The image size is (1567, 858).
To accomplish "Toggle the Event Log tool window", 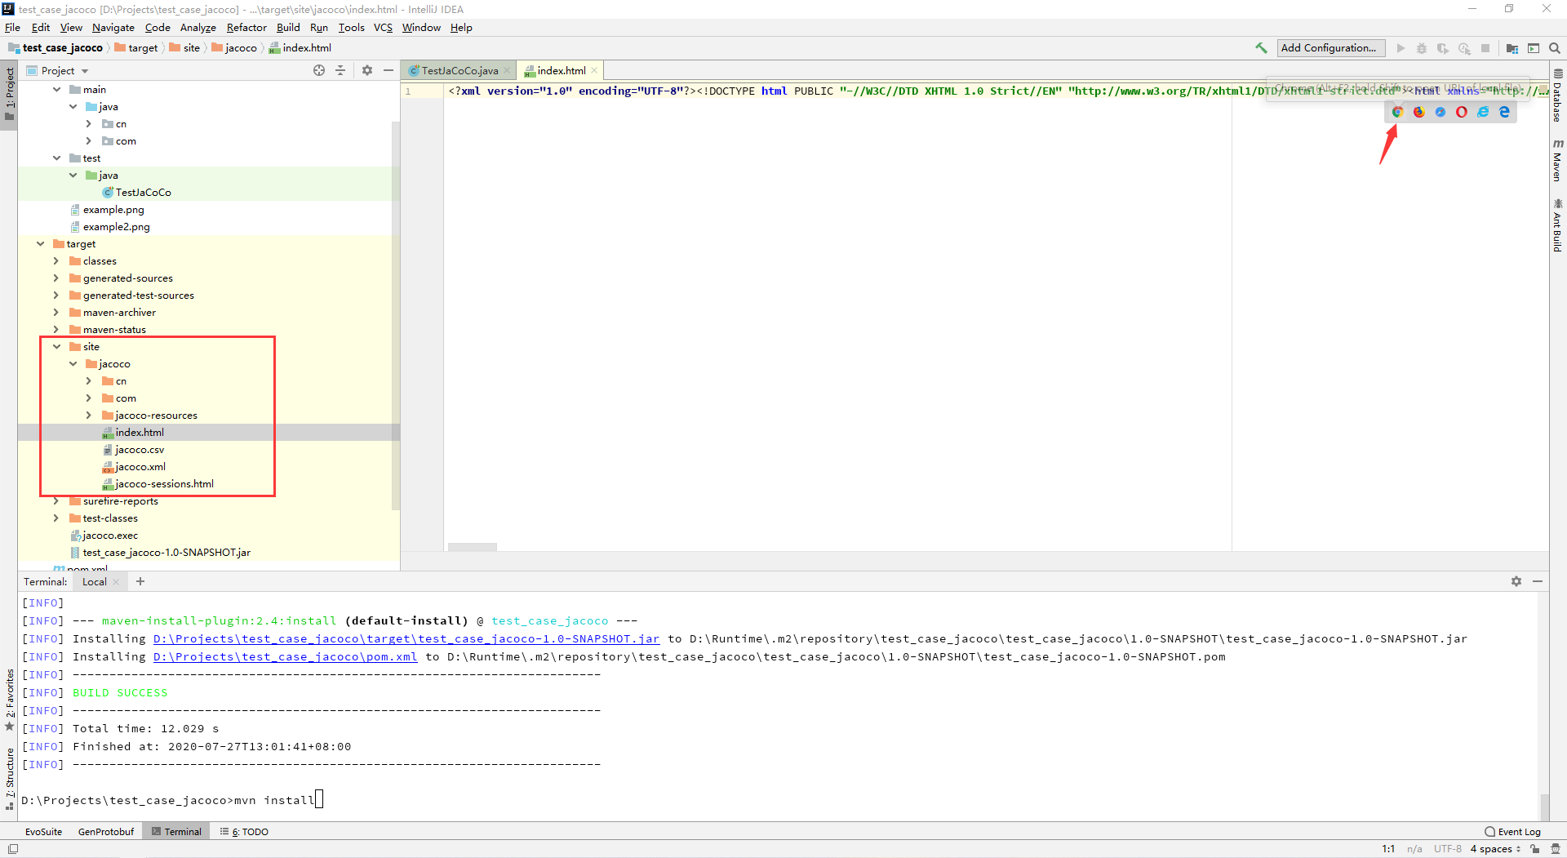I will pos(1513,832).
